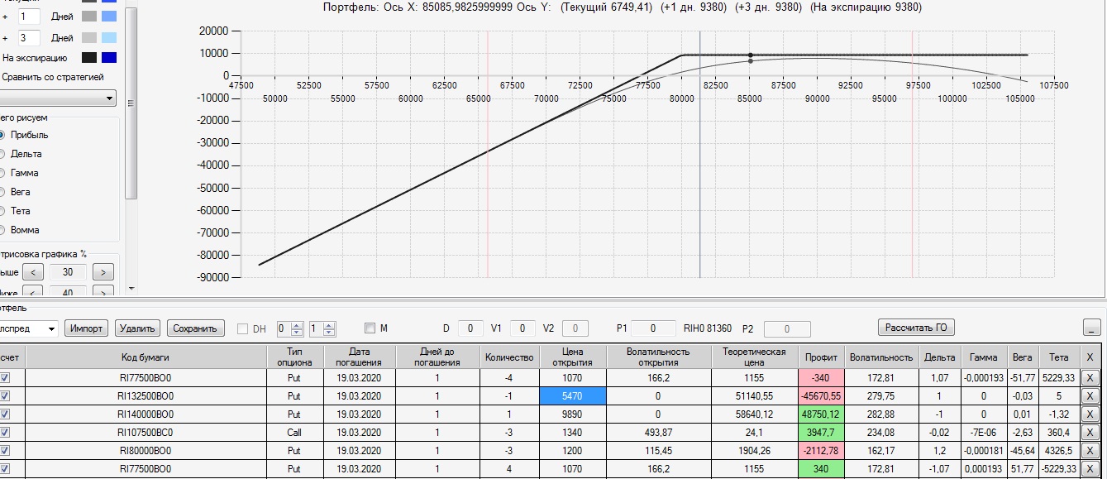Image resolution: width=1107 pixels, height=479 pixels.
Task: Click the Удалить button
Action: [137, 328]
